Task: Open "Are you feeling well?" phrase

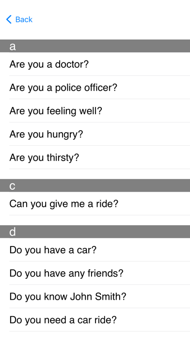Action: click(95, 111)
